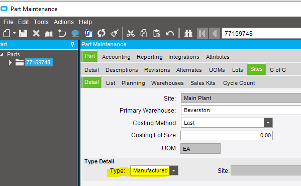Image resolution: width=301 pixels, height=186 pixels.
Task: Open the Tools menu
Action: (x=41, y=22)
